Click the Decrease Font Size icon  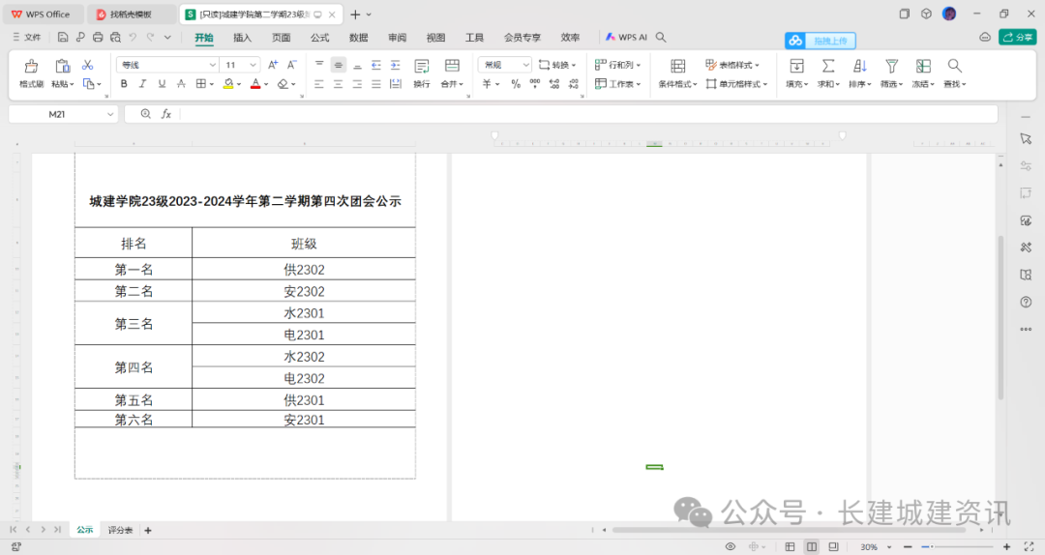[291, 65]
